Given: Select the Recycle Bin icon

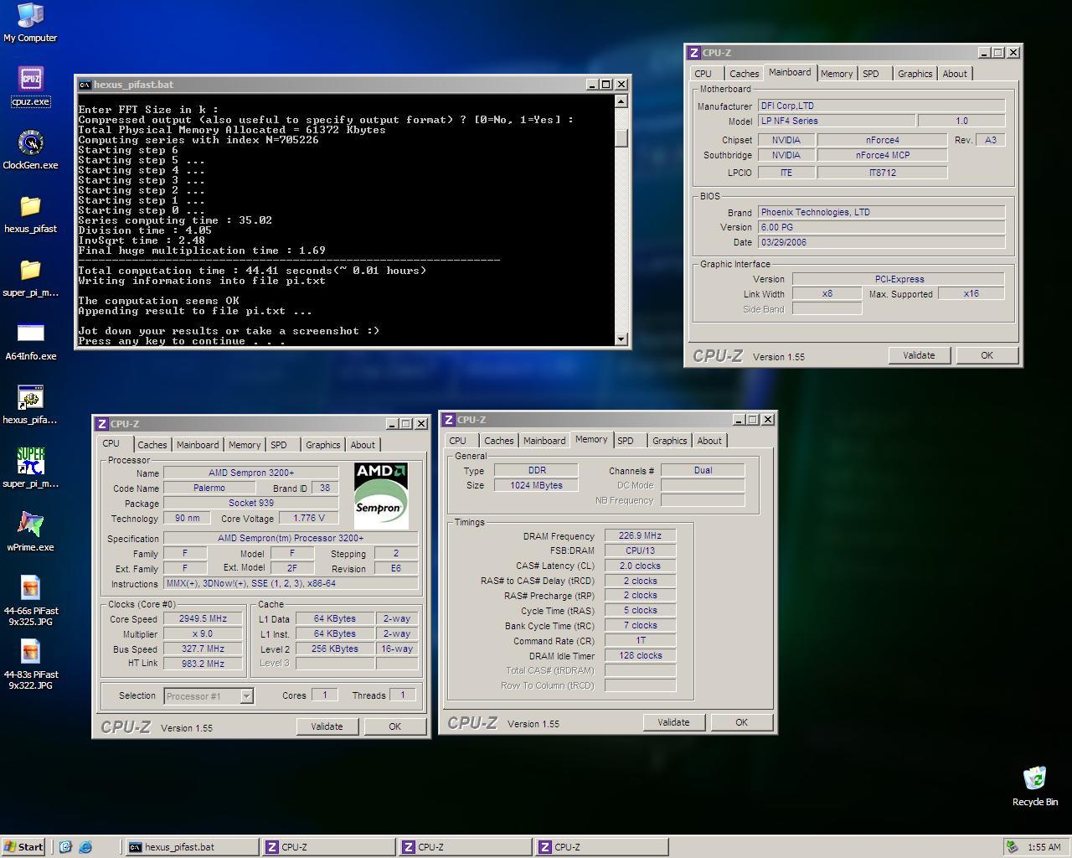Looking at the screenshot, I should pos(1035,786).
